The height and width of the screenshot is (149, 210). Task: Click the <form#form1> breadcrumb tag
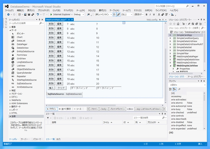(117, 109)
